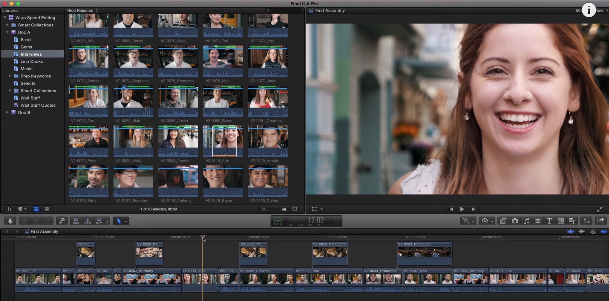
Task: Switch browser to list view
Action: point(47,209)
